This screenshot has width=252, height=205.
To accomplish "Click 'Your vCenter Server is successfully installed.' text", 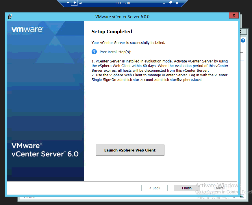I will (128, 43).
